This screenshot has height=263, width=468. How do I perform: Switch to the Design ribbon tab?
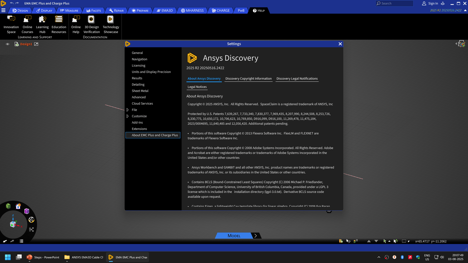[x=20, y=11]
